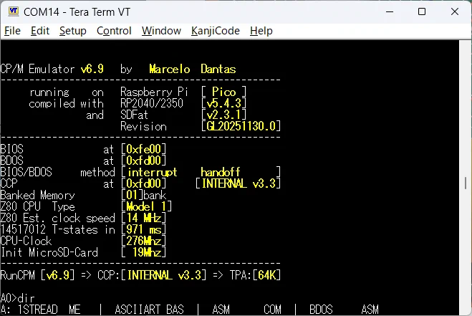The width and height of the screenshot is (472, 316).
Task: Click the 'CP/M Emulator' title text
Action: [x=38, y=69]
